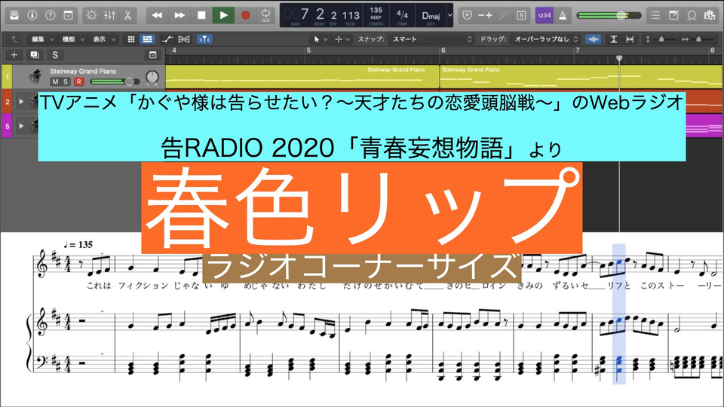Open Smart Controls dial icon
This screenshot has height=407, width=724.
coord(91,14)
